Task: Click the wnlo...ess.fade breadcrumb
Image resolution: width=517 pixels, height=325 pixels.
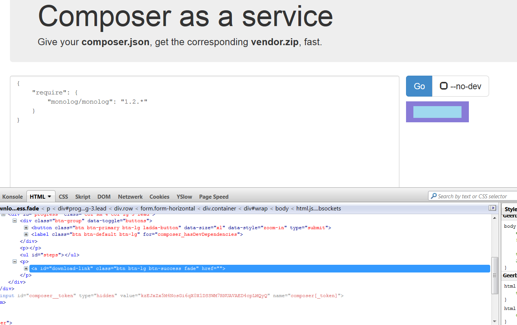Action: [x=19, y=208]
